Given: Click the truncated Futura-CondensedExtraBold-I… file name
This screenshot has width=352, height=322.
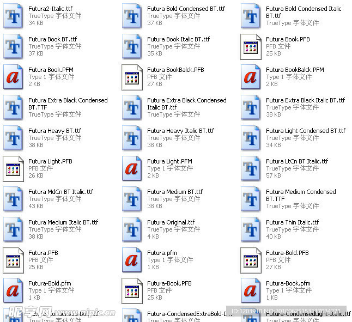Looking at the screenshot, I should coord(190,314).
